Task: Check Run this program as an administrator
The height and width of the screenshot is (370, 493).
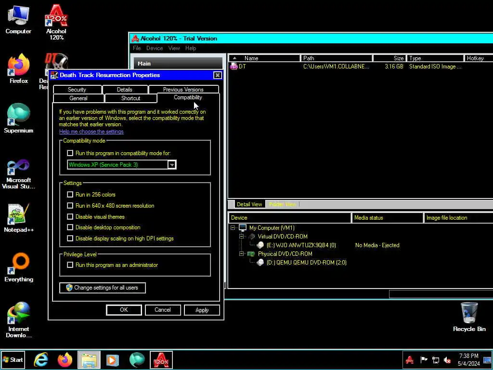Action: 70,265
